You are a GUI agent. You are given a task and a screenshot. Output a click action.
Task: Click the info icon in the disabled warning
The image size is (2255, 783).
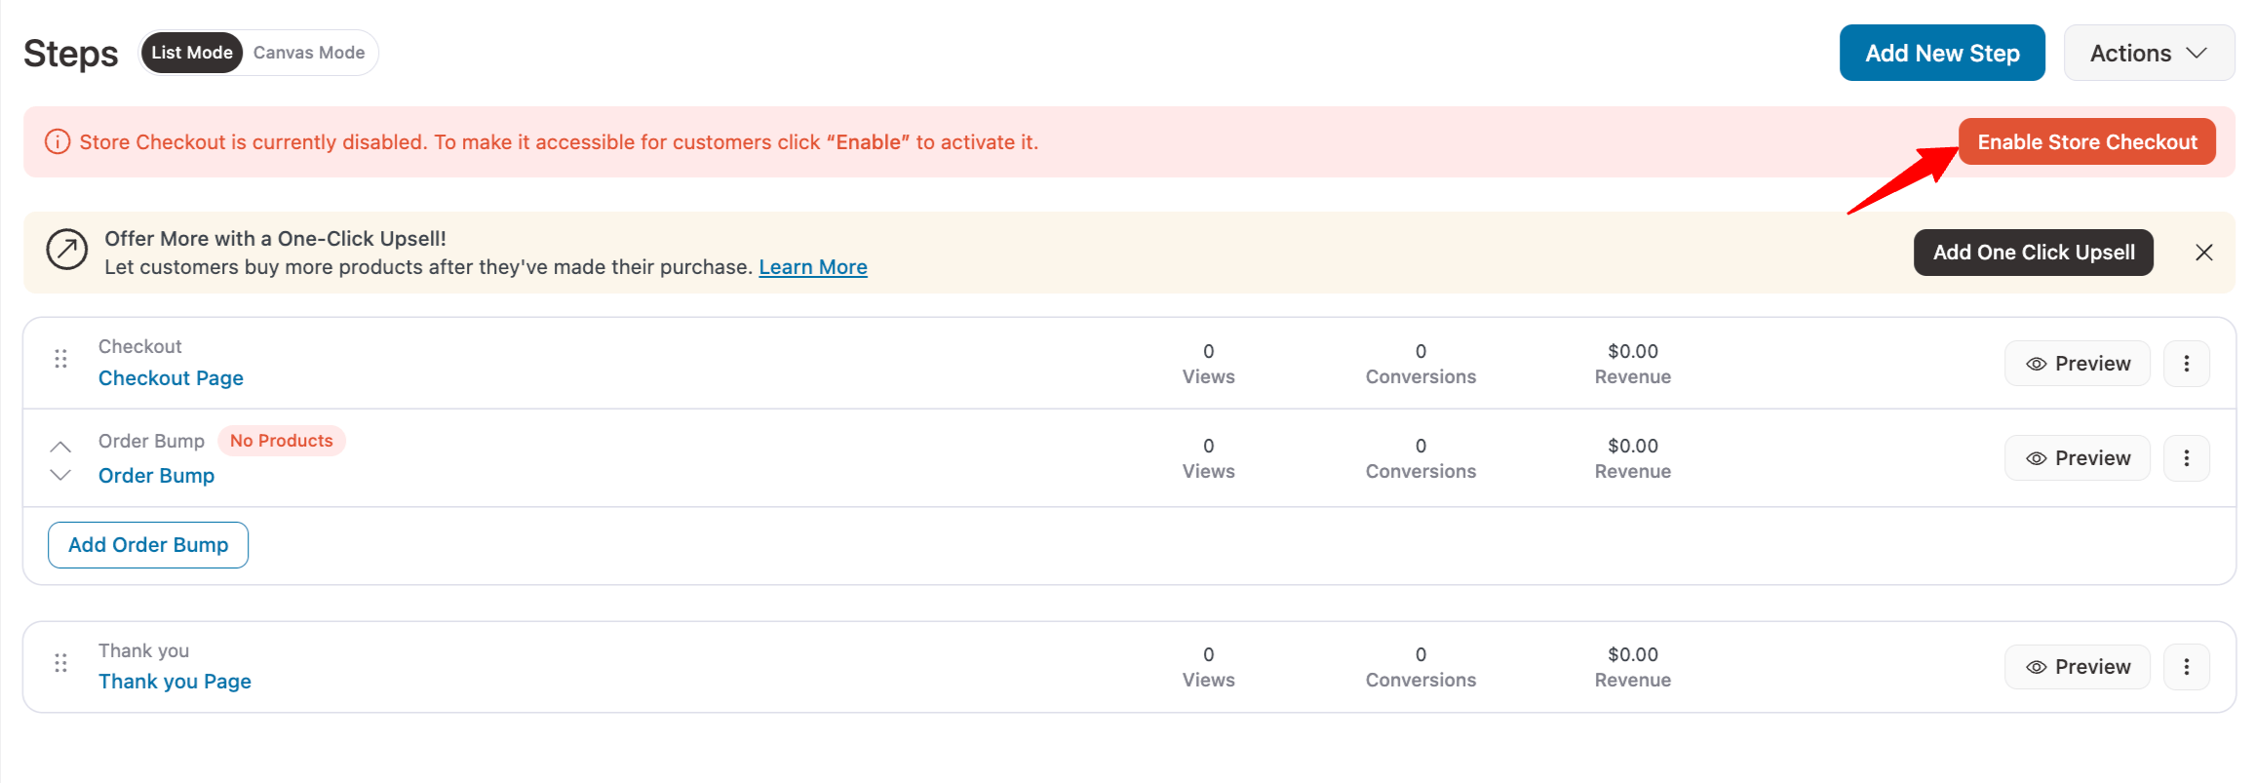pyautogui.click(x=57, y=141)
